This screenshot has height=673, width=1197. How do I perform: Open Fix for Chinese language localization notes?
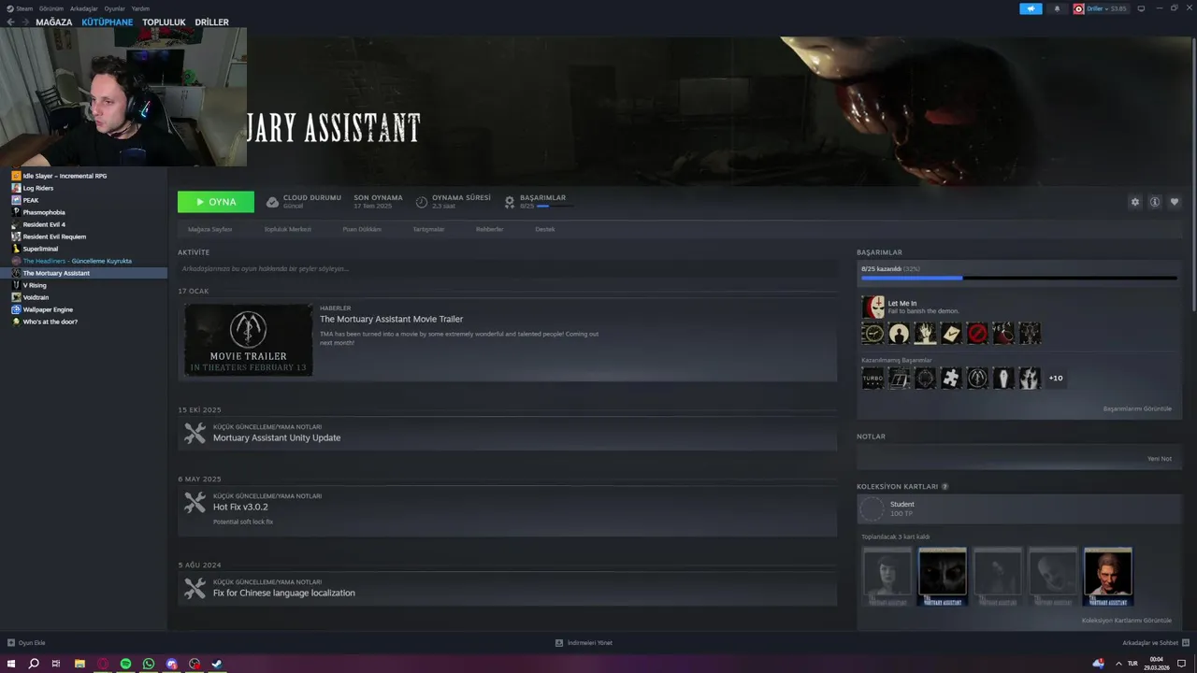coord(284,593)
